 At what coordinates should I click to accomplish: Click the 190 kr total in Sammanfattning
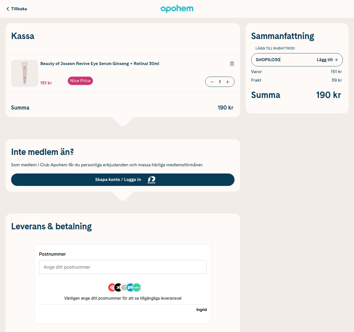[329, 95]
